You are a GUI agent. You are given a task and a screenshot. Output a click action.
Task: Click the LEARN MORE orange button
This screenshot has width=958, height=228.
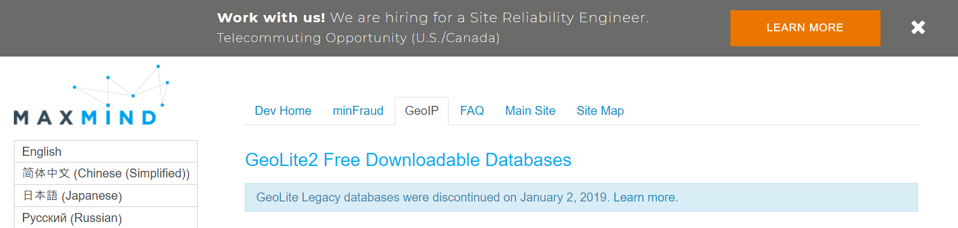click(x=805, y=28)
